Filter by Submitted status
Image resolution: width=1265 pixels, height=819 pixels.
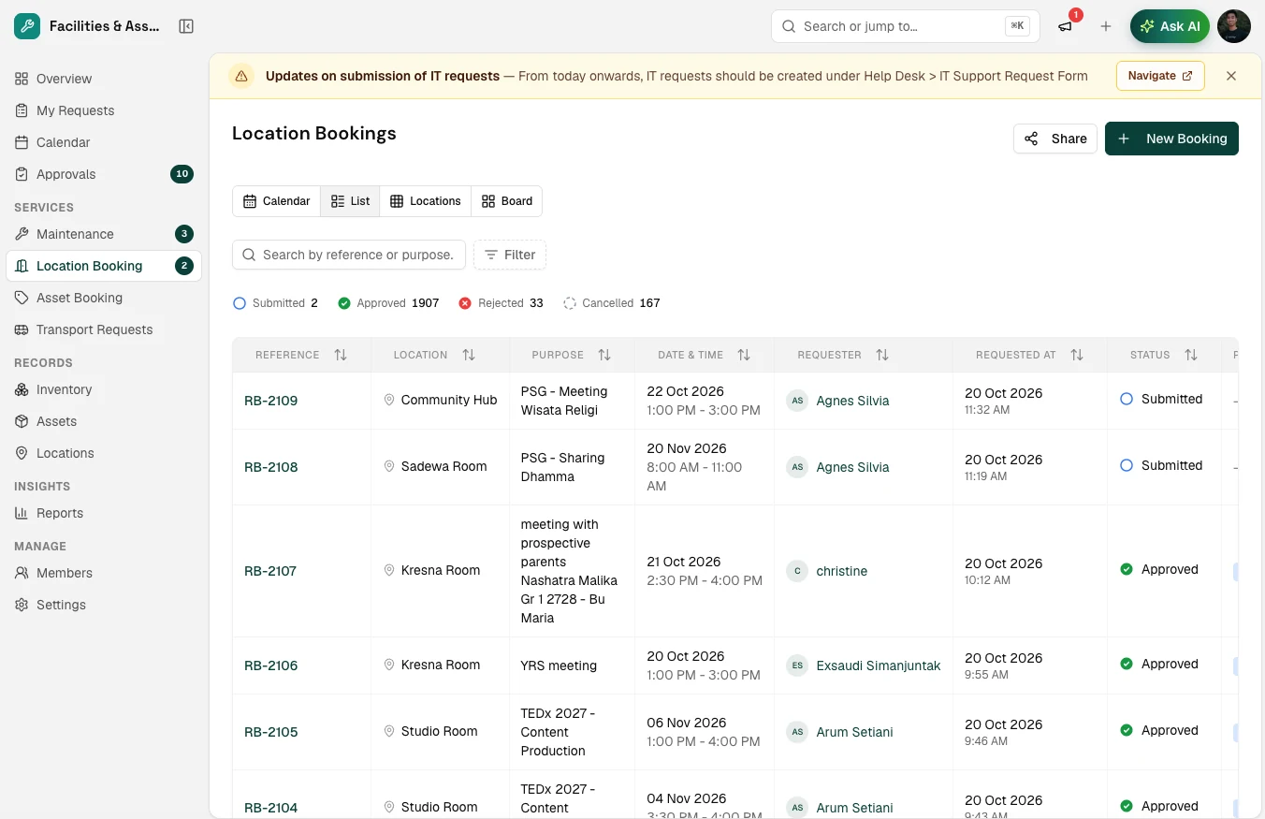click(x=275, y=303)
